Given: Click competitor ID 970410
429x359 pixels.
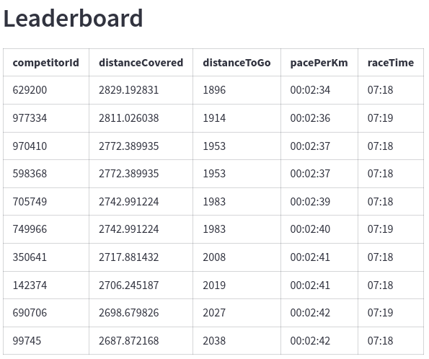Looking at the screenshot, I should coord(30,146).
